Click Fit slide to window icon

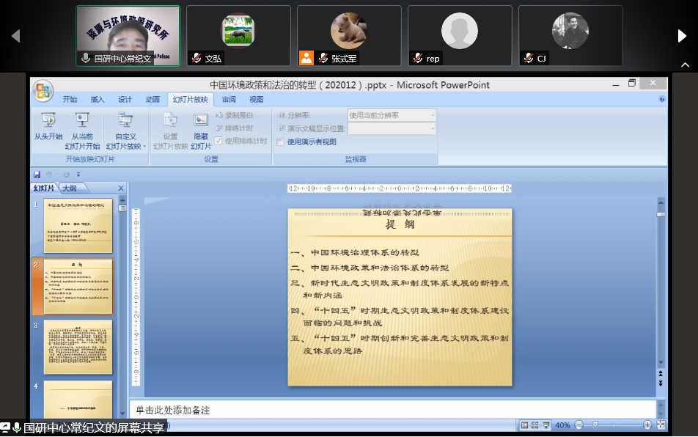coord(661,425)
